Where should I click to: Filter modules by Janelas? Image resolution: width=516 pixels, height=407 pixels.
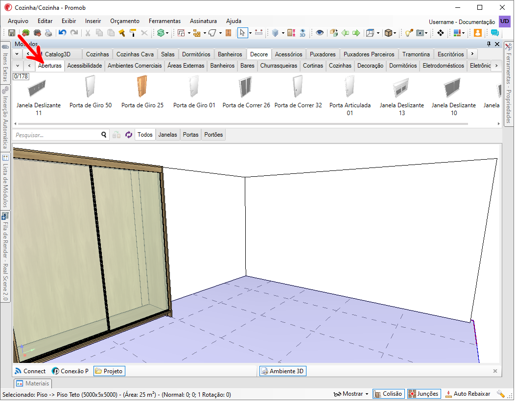tap(167, 135)
